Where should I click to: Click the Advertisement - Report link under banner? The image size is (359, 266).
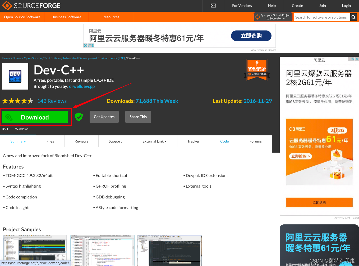[x=263, y=50]
